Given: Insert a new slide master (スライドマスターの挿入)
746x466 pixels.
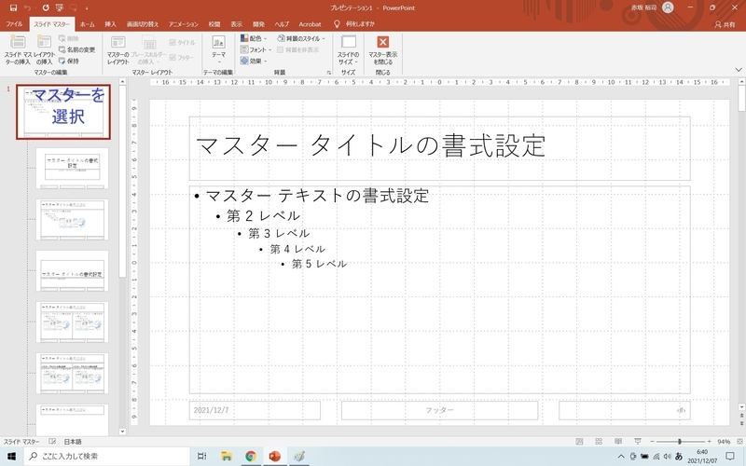Looking at the screenshot, I should point(18,50).
